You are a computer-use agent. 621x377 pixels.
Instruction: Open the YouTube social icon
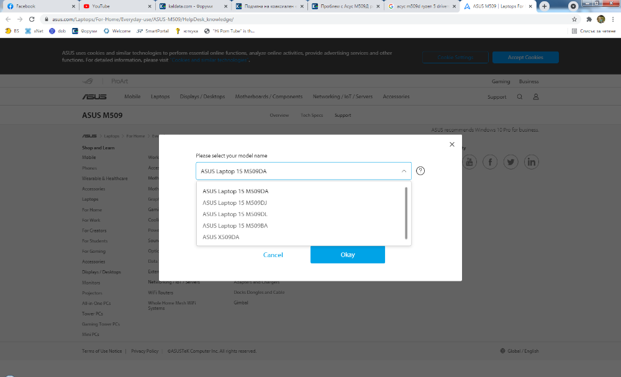(469, 162)
